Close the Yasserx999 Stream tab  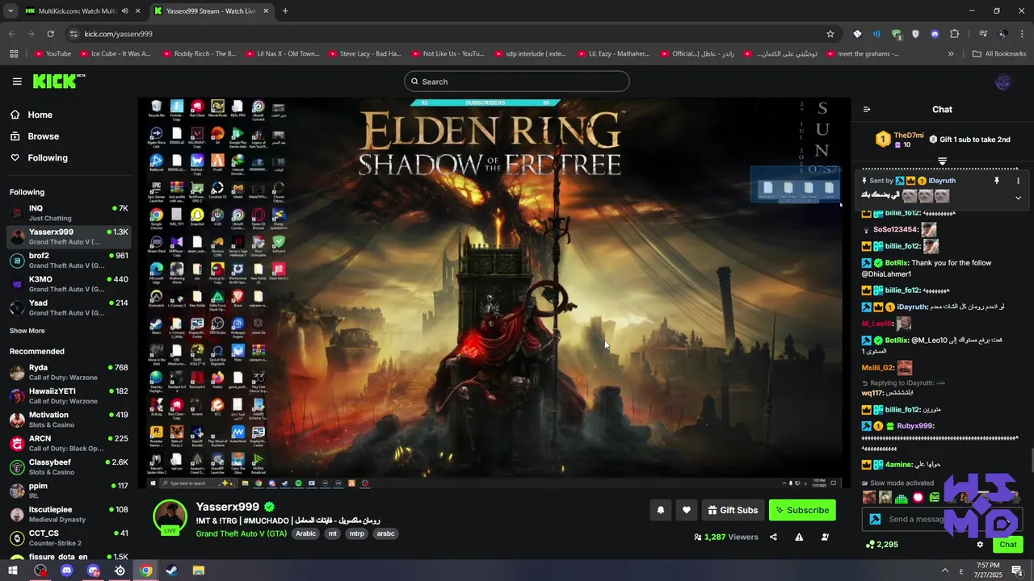click(x=266, y=11)
